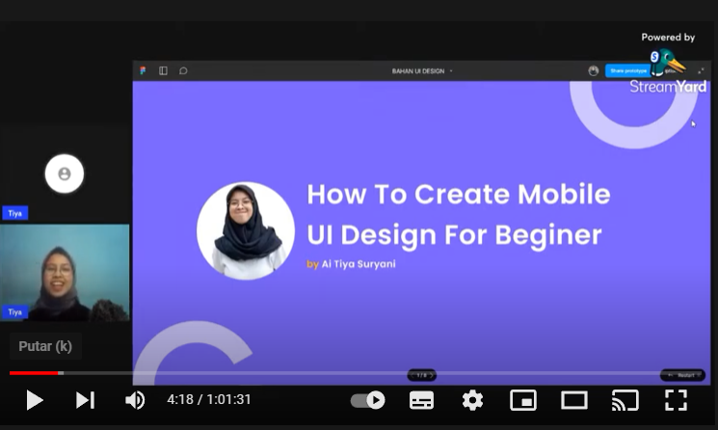Go to next frame in 1/8 pager
The height and width of the screenshot is (430, 718).
(431, 375)
